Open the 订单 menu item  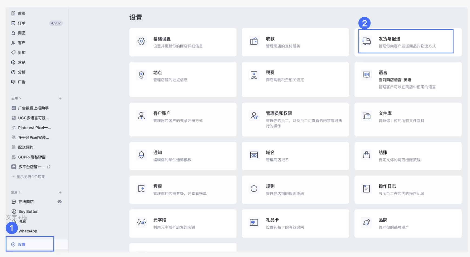21,23
